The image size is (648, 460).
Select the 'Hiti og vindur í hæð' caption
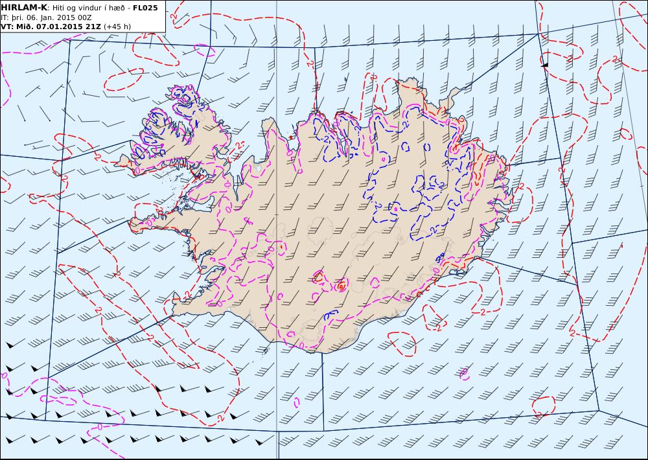click(x=88, y=8)
